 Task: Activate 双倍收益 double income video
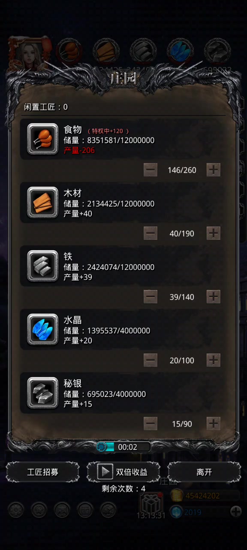click(x=123, y=472)
